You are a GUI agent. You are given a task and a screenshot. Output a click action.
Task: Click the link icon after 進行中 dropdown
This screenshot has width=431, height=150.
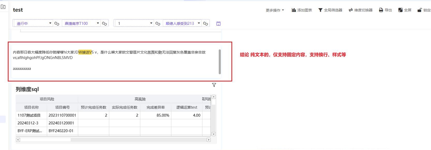coord(57,24)
